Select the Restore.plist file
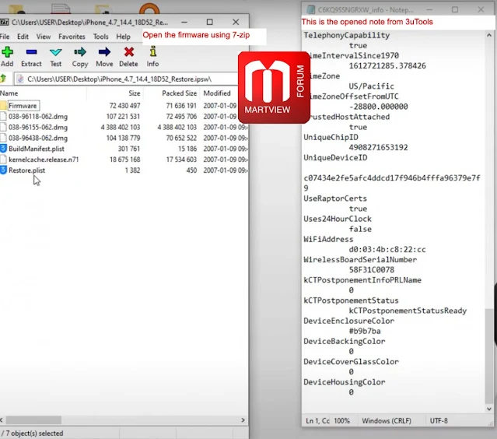Image resolution: width=497 pixels, height=439 pixels. [27, 170]
